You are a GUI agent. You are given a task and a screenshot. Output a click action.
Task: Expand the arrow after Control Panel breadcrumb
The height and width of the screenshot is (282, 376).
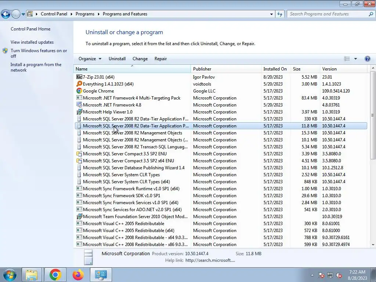pyautogui.click(x=72, y=14)
